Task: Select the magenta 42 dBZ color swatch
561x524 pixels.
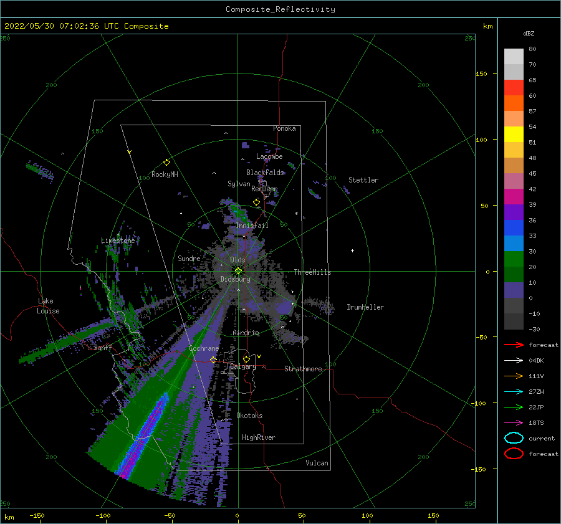Action: pyautogui.click(x=514, y=196)
